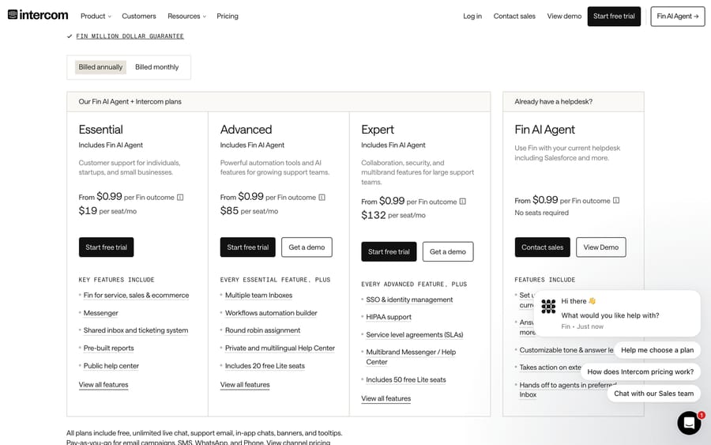Screen dimensions: 711x445
Task: Click the Fin avatar icon in chat popup
Action: (x=548, y=306)
